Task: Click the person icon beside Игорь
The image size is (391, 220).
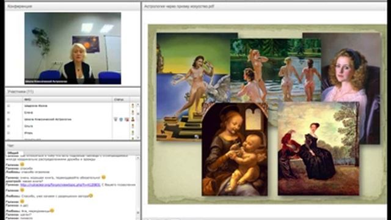Action: pos(133,133)
